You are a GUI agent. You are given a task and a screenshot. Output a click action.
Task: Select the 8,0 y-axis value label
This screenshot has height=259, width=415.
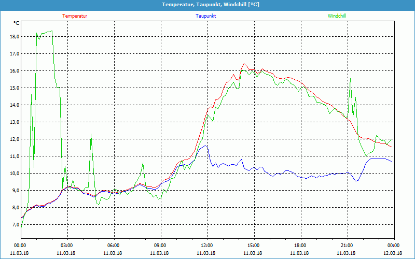tap(14, 208)
